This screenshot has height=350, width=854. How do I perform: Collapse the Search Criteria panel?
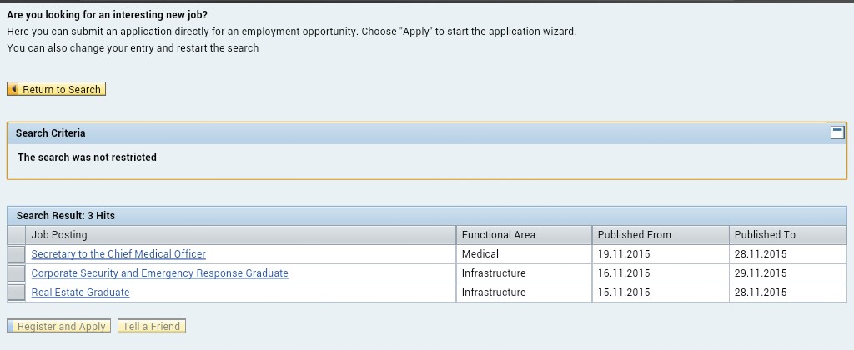tap(837, 132)
